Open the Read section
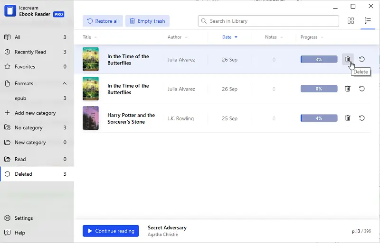This screenshot has width=380, height=243. pos(37,159)
